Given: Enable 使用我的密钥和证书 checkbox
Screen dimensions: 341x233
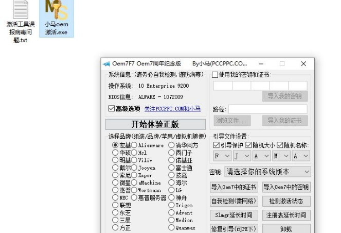Looking at the screenshot, I should [215, 75].
